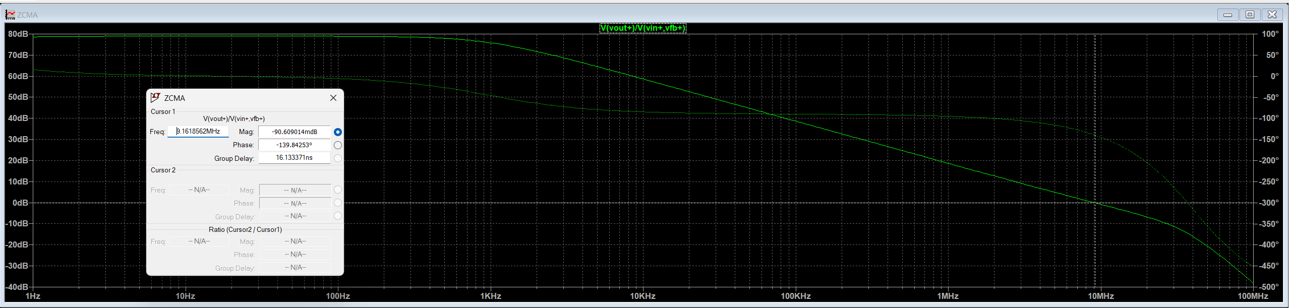The image size is (1289, 308).
Task: Click the ZCMA plot window icon
Action: 10,15
